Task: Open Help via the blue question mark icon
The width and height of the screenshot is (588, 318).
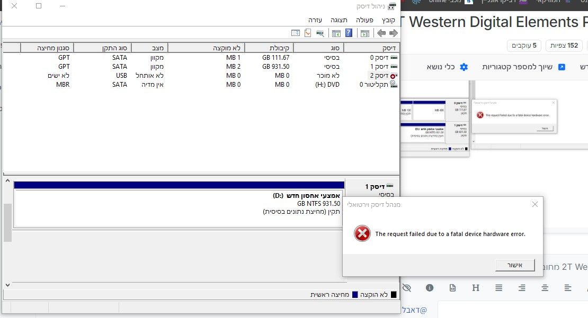Action: pos(349,33)
